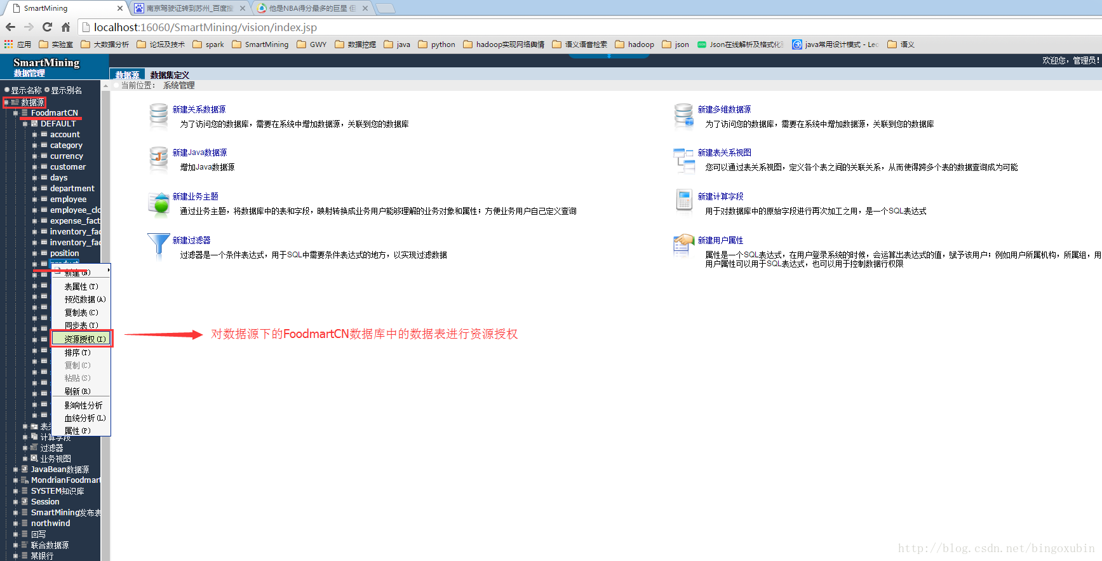Reload the page with browser refresh icon
This screenshot has width=1102, height=561.
pos(47,27)
